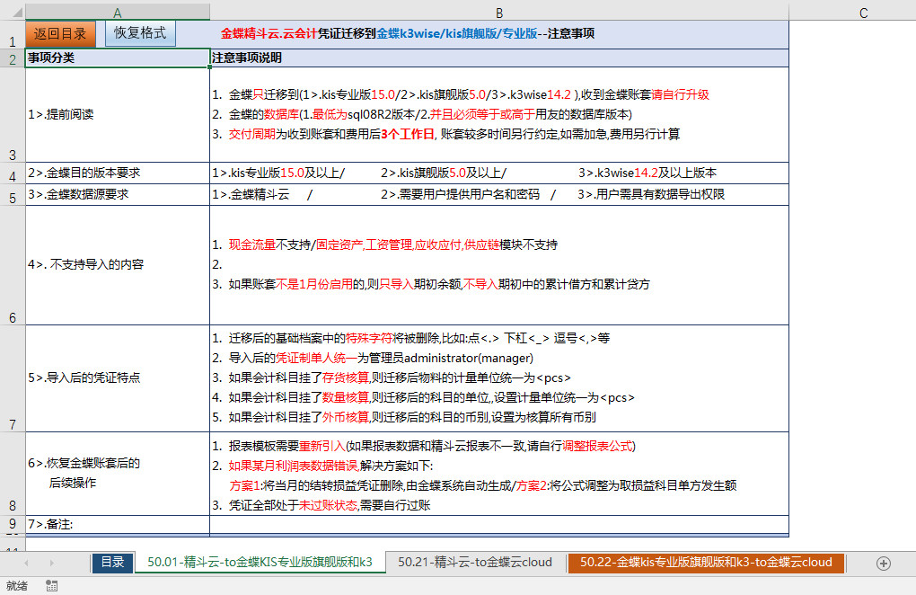Click the 注意事项说明 header cell
Image resolution: width=916 pixels, height=595 pixels.
coord(499,58)
